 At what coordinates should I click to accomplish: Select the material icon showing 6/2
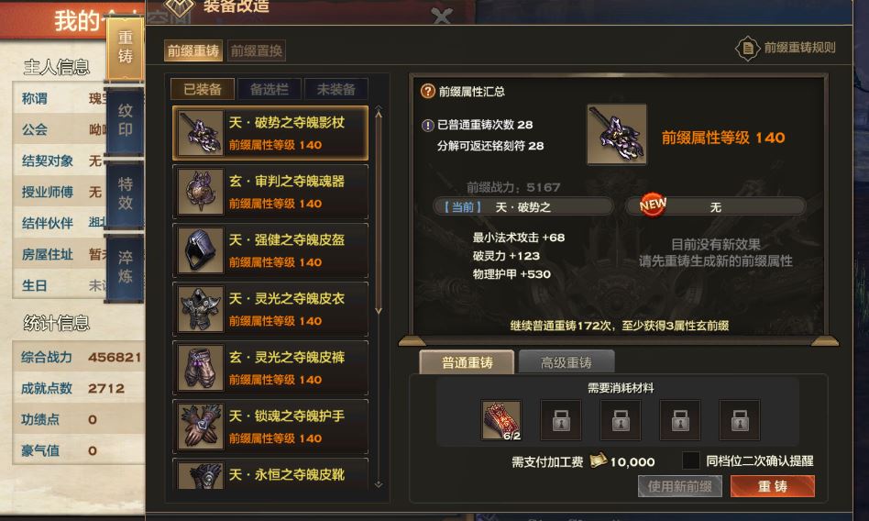(x=501, y=420)
